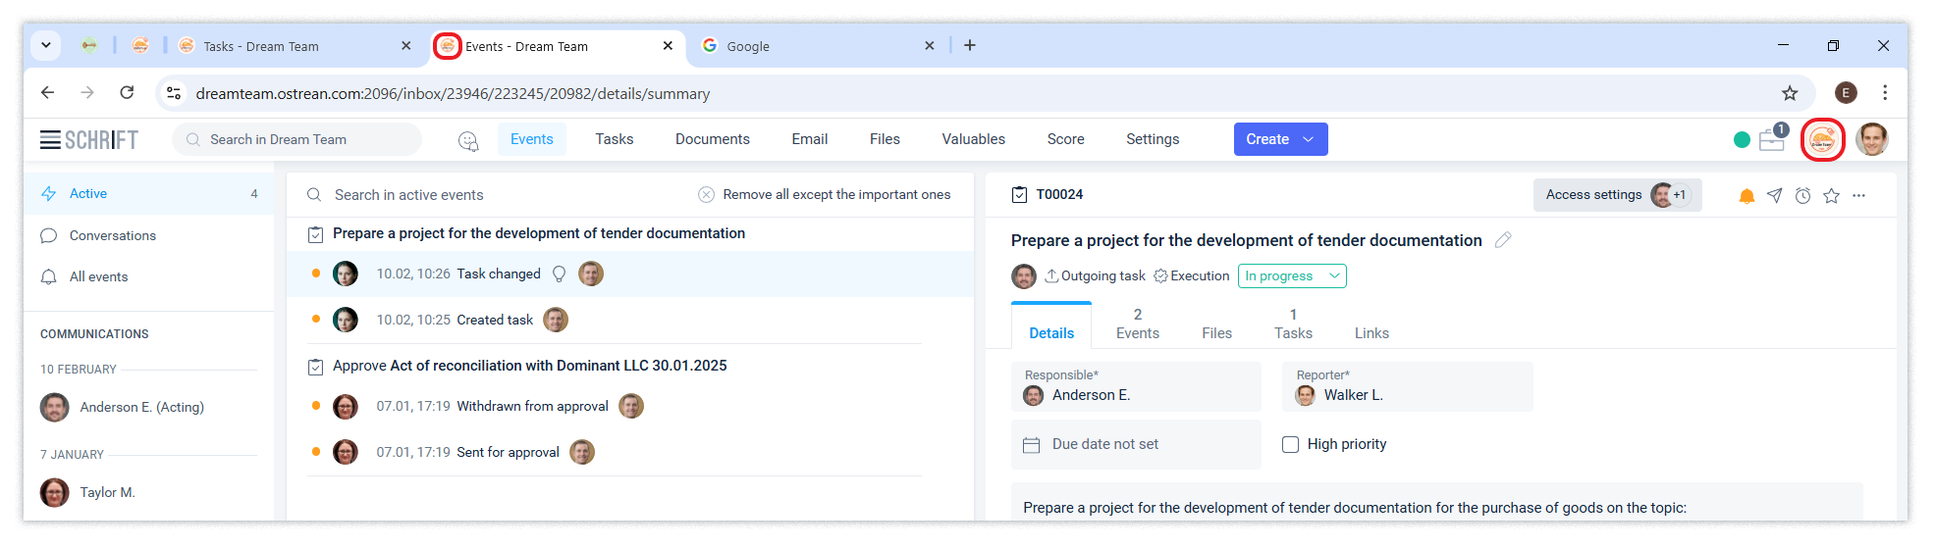Open the Documents menu item

click(712, 139)
